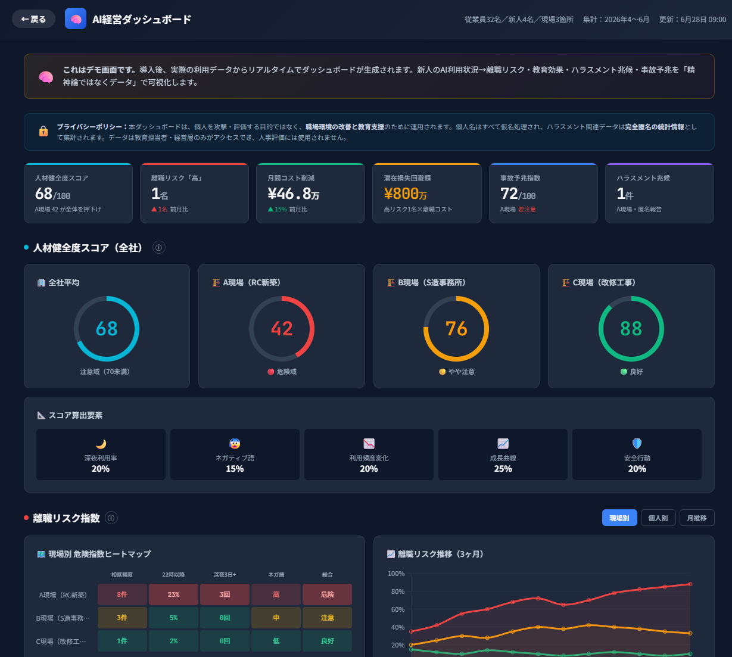Open the 離職リスク「高」 summary card
The height and width of the screenshot is (657, 732).
(x=194, y=193)
